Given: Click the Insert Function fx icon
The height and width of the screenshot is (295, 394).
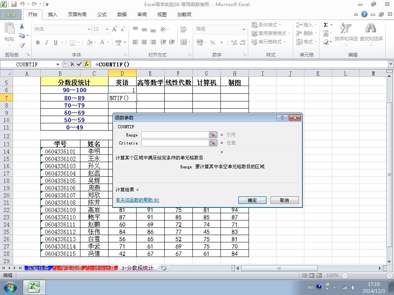Looking at the screenshot, I should point(87,64).
